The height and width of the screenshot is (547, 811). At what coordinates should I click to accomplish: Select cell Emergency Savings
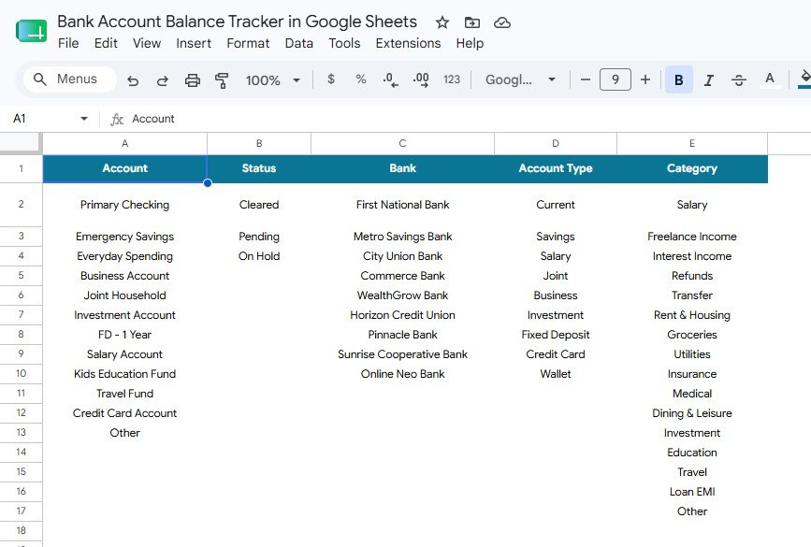124,237
